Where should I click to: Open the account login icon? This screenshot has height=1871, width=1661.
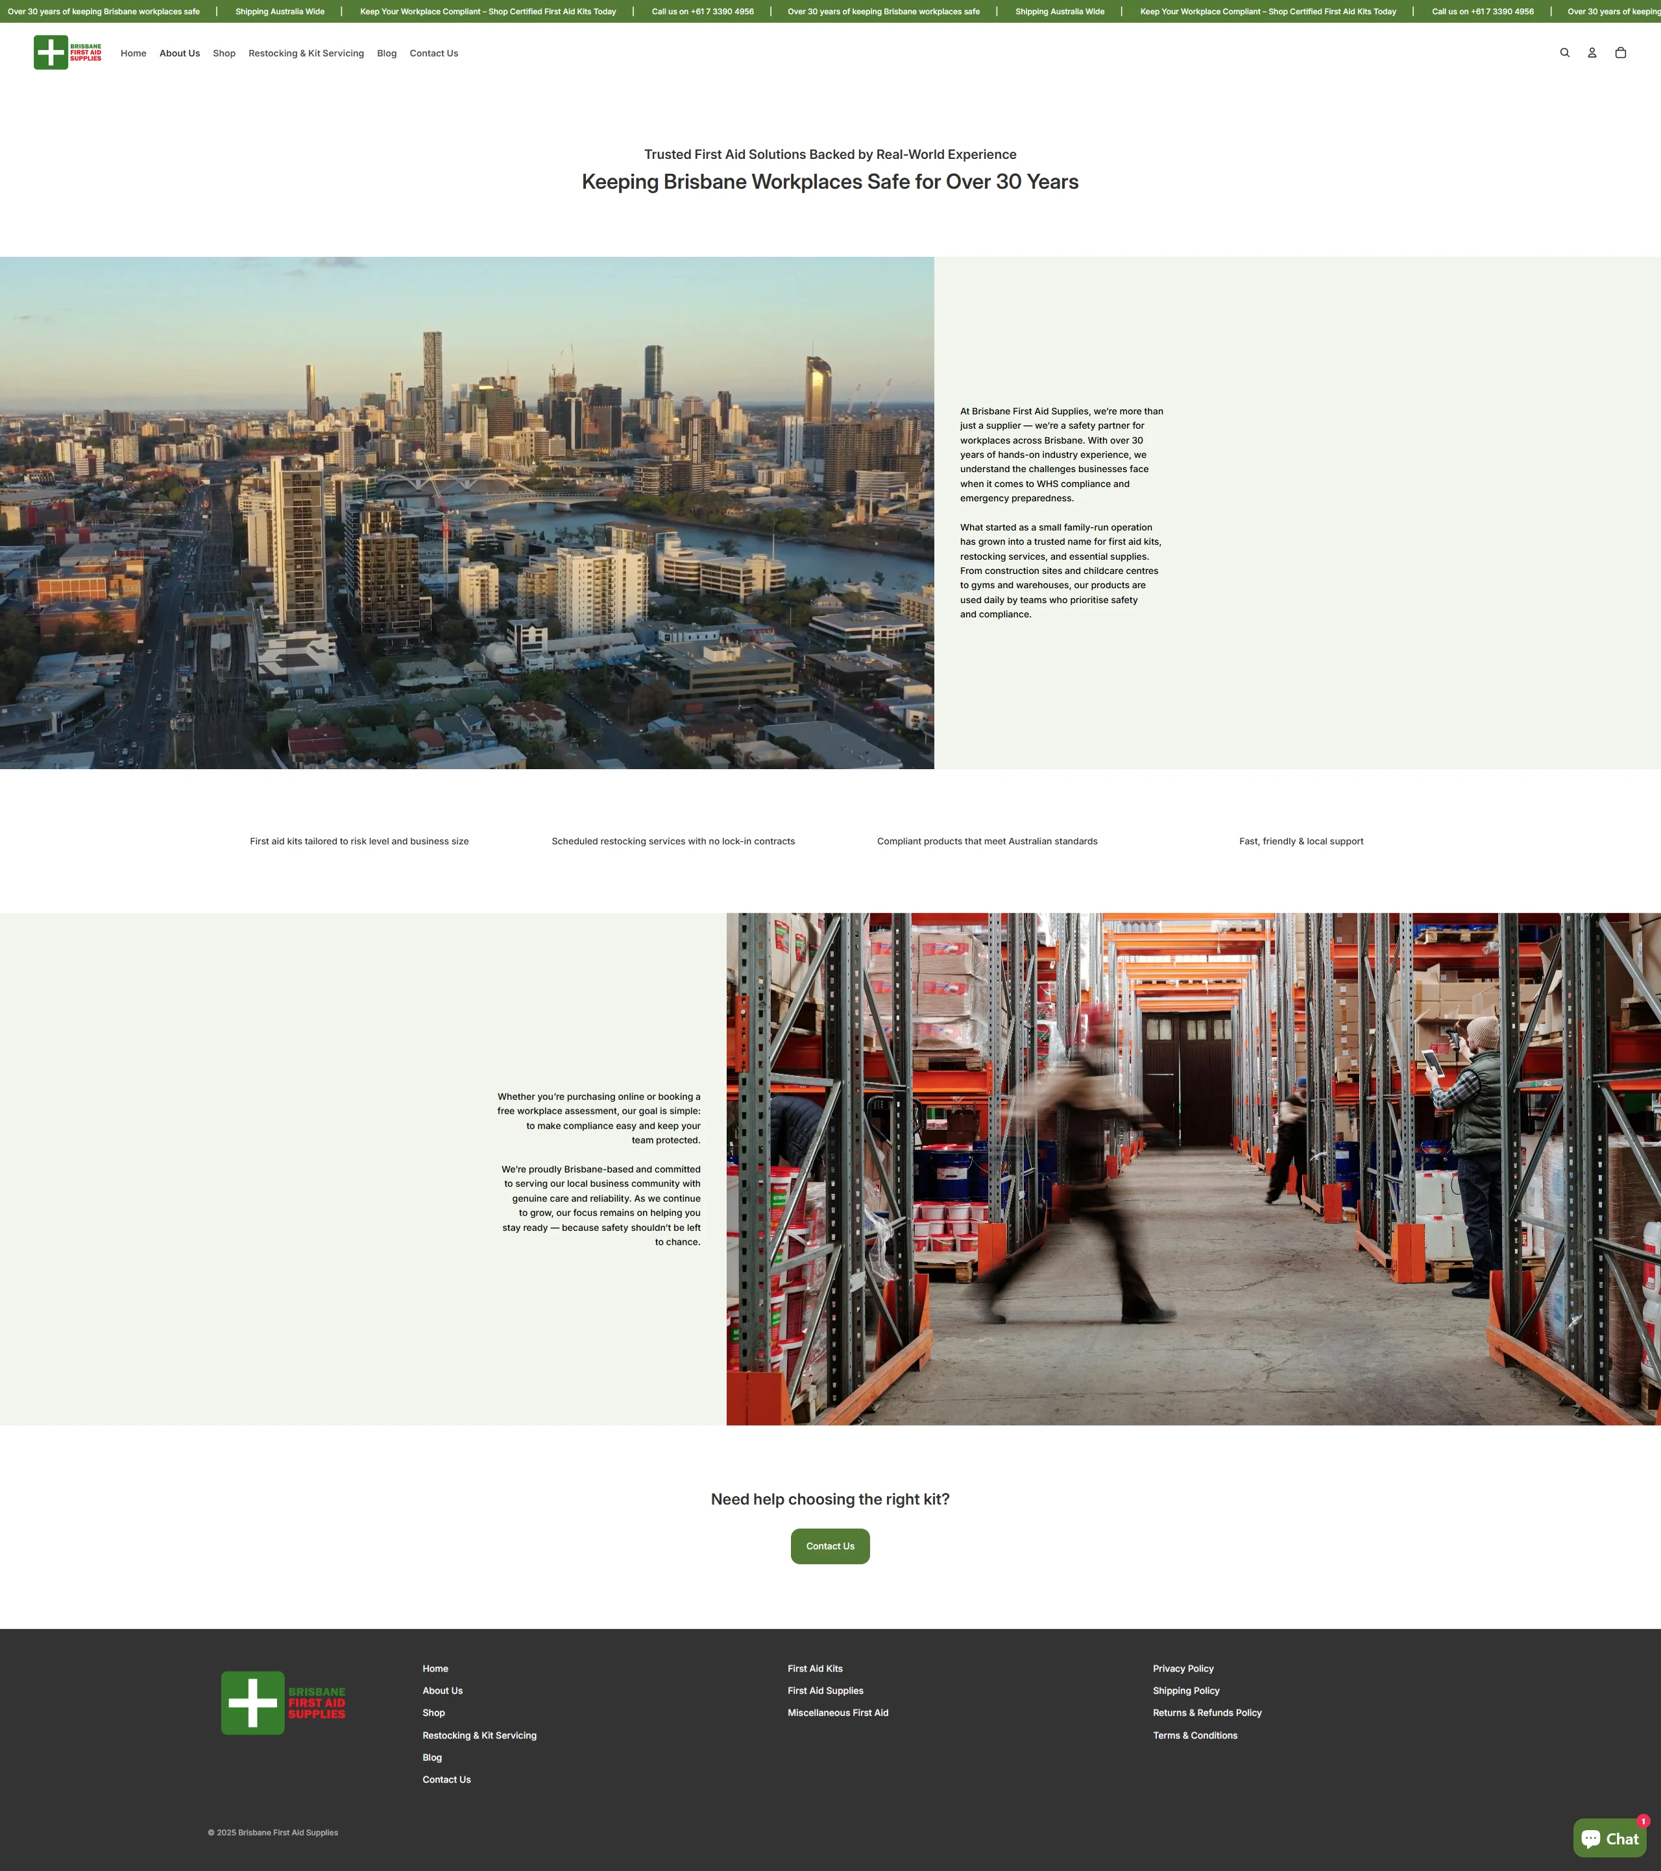click(x=1592, y=53)
